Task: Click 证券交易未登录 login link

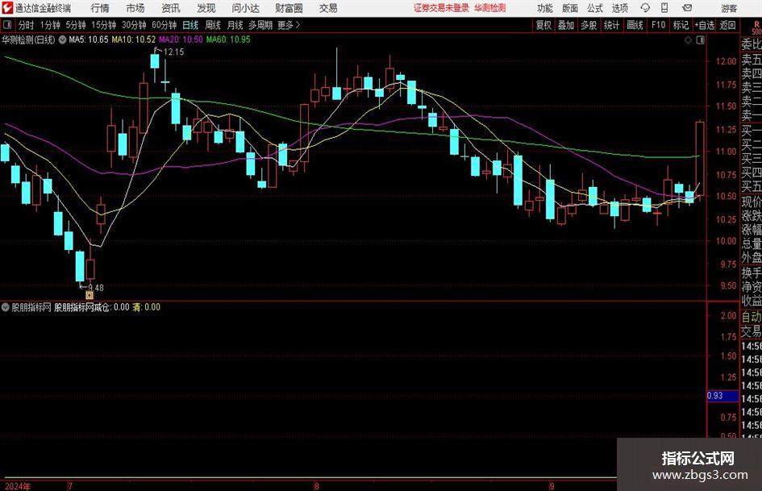Action: click(x=441, y=8)
